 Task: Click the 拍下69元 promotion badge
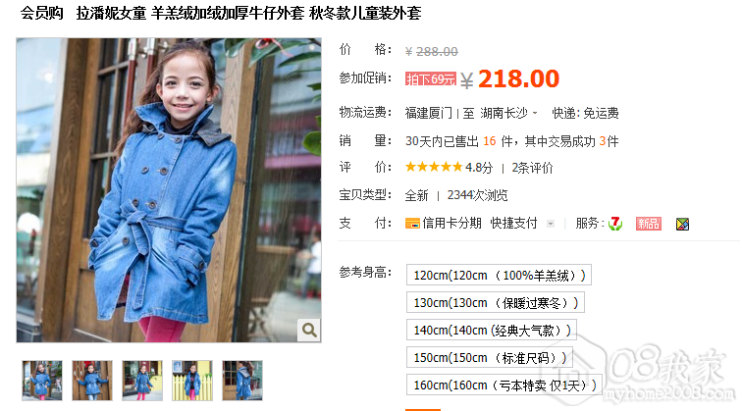tap(431, 79)
